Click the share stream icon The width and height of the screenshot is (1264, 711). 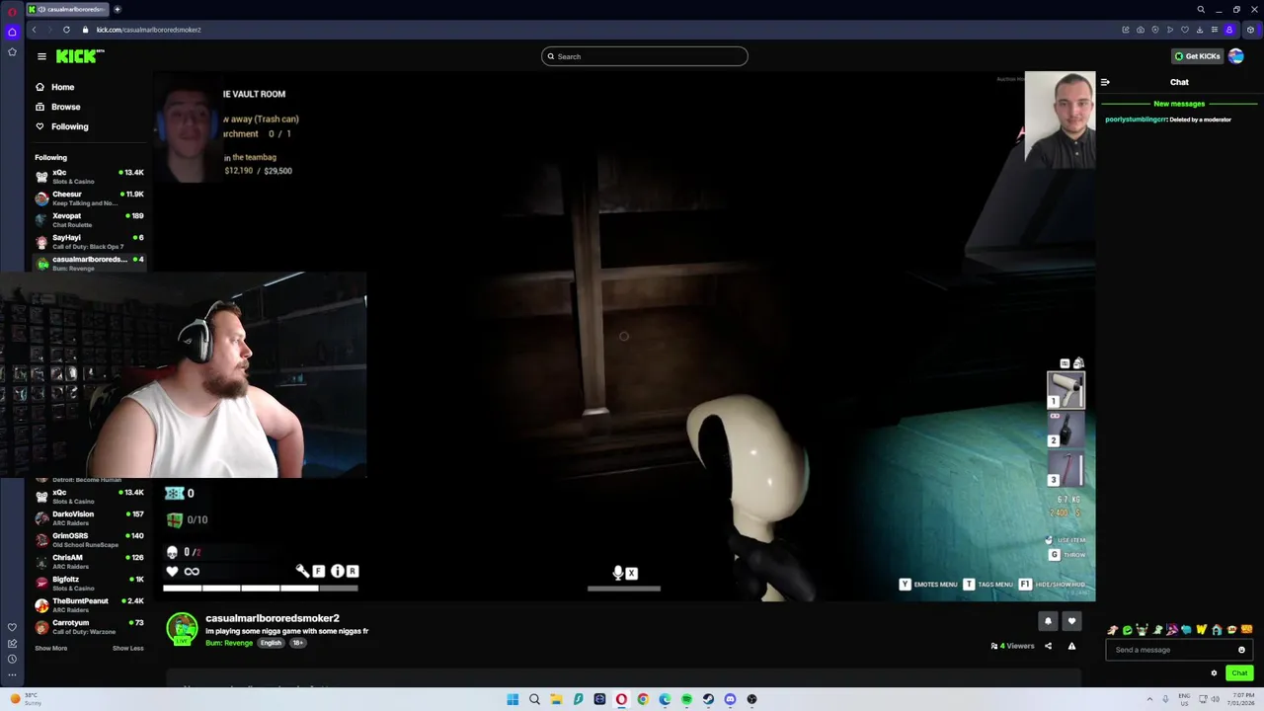(x=1048, y=646)
